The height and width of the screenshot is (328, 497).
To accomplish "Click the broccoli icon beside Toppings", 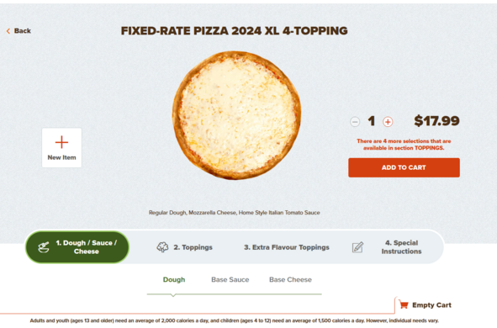I will [162, 247].
